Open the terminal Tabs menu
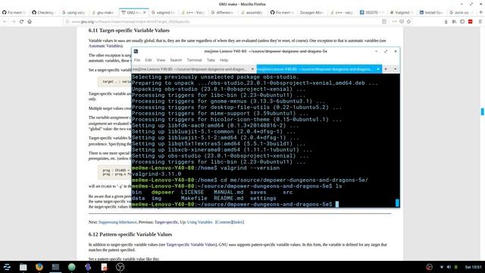485x273 pixels. tap(211, 60)
